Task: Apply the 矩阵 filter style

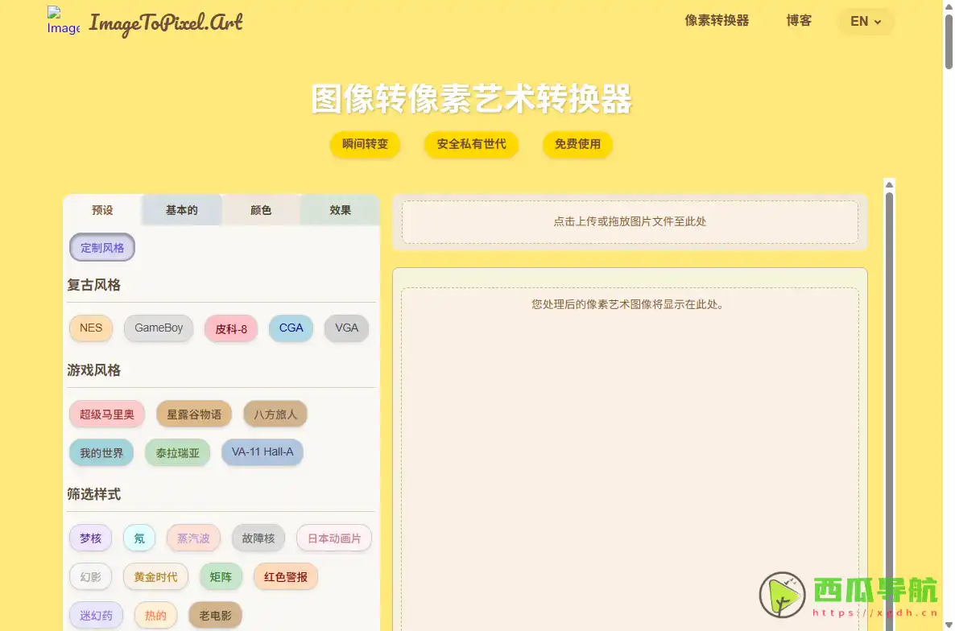Action: coord(221,577)
